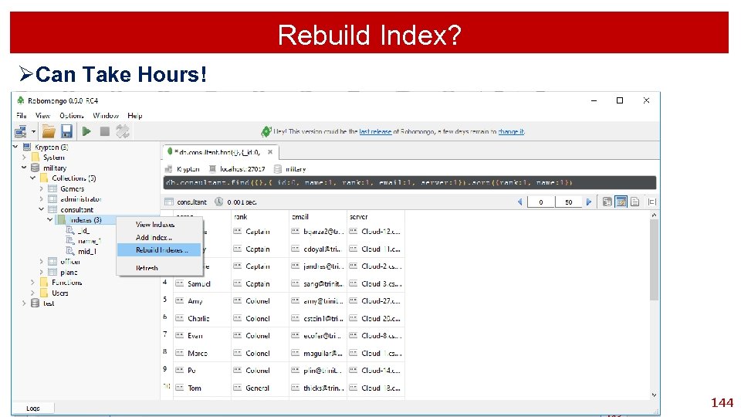Expand the officer collection
741x417 pixels.
pyautogui.click(x=41, y=262)
